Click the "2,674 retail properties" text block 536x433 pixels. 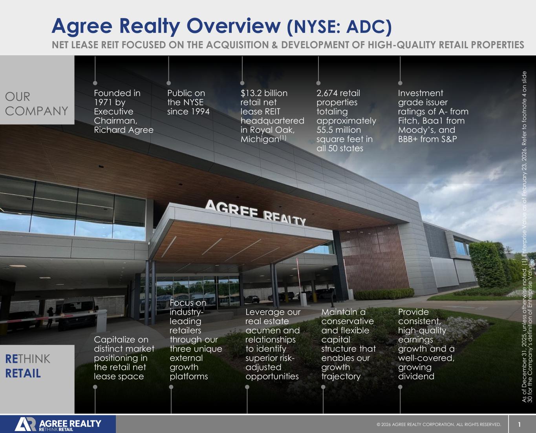(346, 121)
